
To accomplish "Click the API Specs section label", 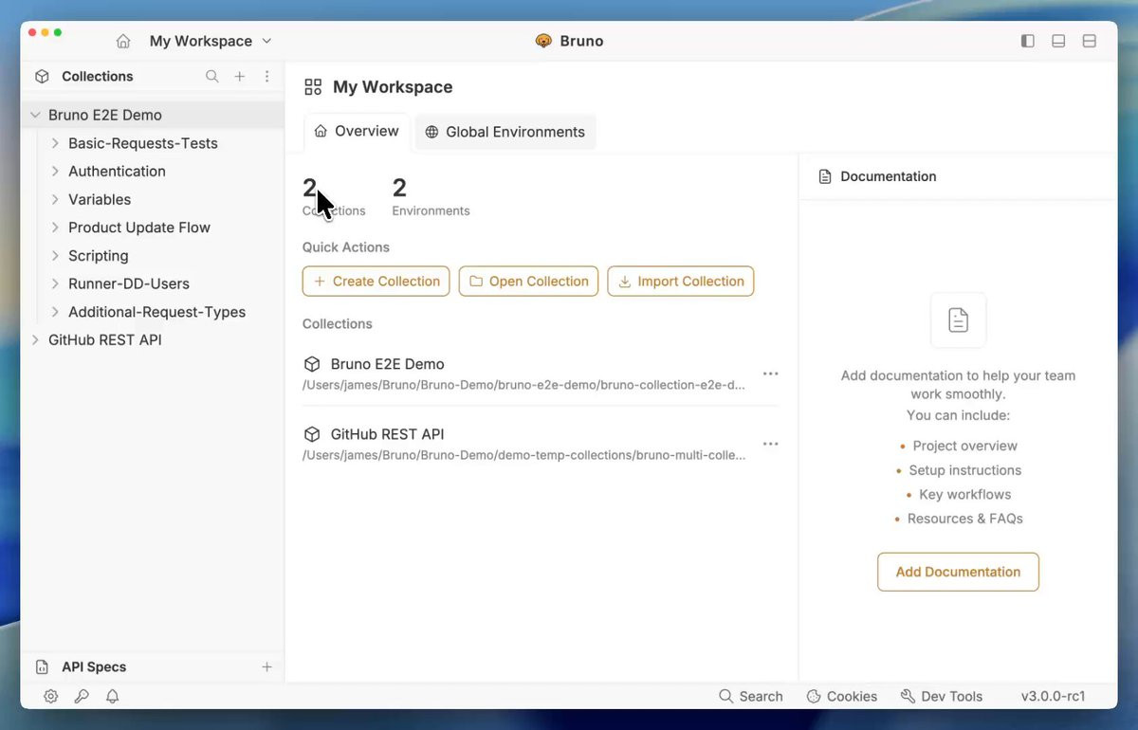I will pyautogui.click(x=94, y=667).
